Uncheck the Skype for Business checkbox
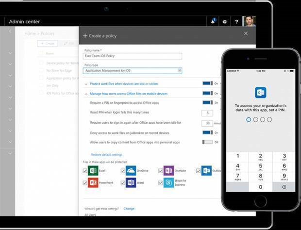 pyautogui.click(x=161, y=183)
